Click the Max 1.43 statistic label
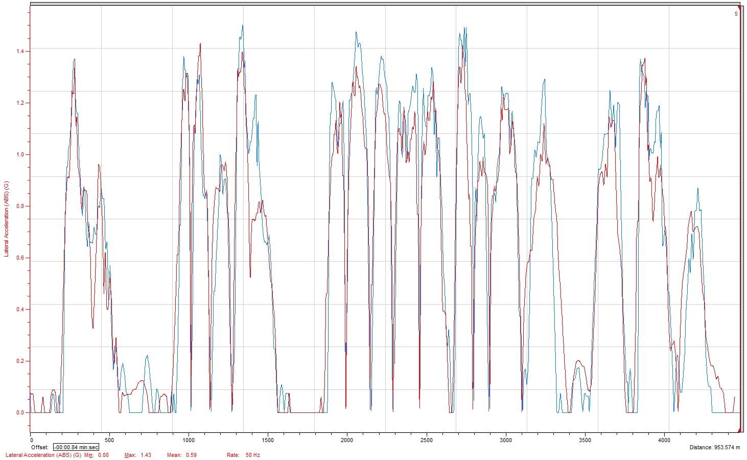This screenshot has width=747, height=460. pos(138,455)
